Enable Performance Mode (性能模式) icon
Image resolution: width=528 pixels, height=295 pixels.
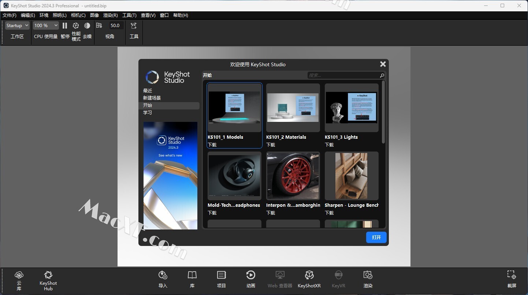click(76, 26)
